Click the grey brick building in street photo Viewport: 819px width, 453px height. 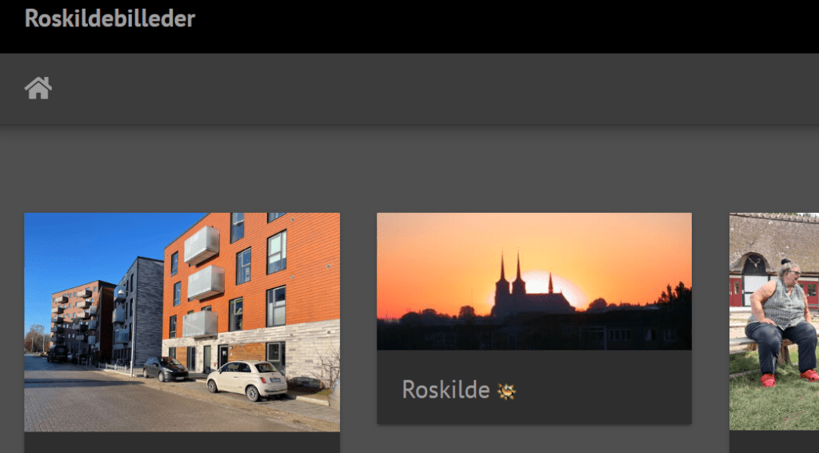coord(138,311)
